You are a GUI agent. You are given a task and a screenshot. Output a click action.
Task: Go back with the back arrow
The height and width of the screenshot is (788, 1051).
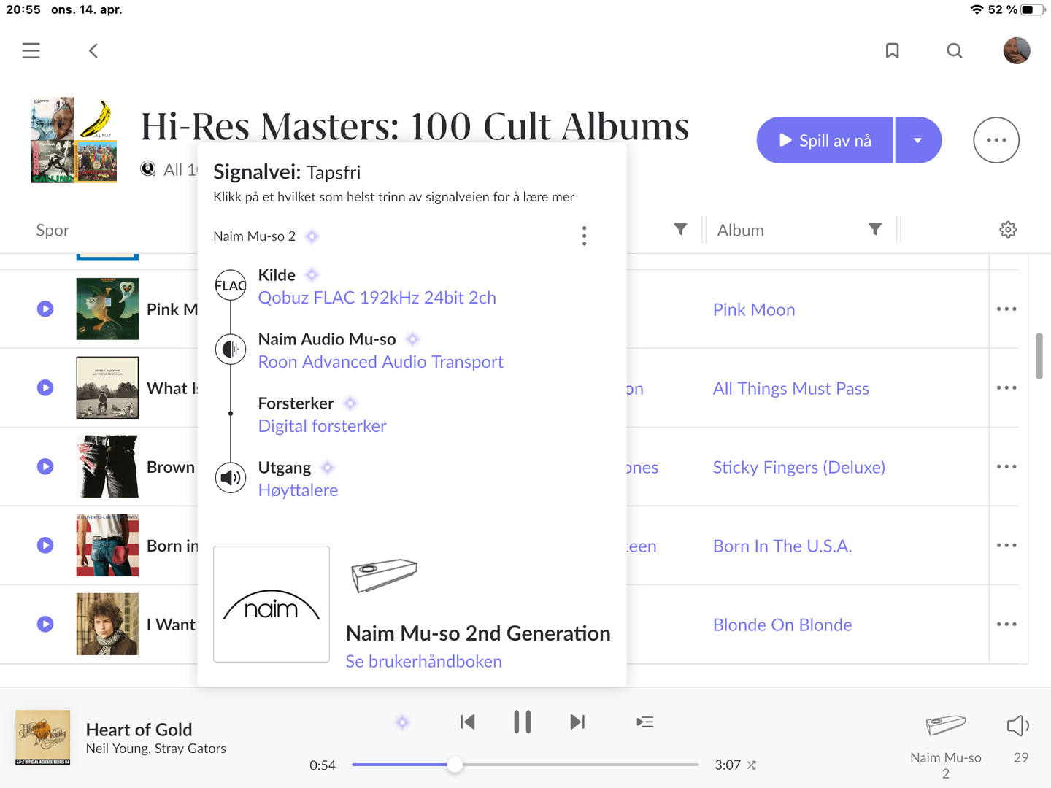[93, 50]
